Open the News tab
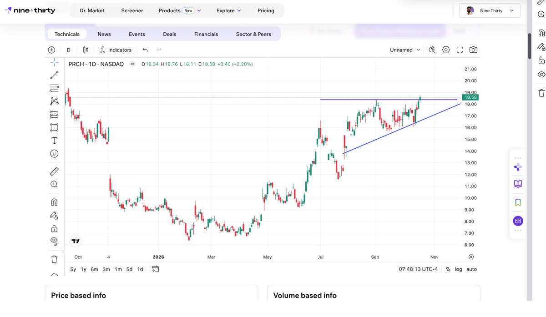The width and height of the screenshot is (546, 317). click(x=104, y=34)
